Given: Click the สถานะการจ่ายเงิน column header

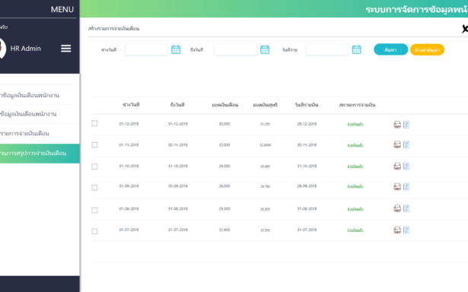Looking at the screenshot, I should (357, 105).
